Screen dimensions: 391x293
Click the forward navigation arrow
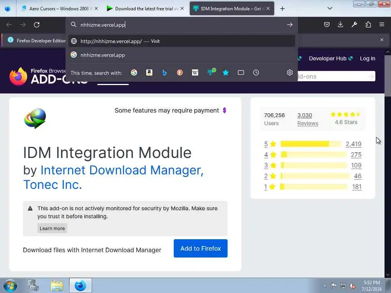click(x=23, y=25)
